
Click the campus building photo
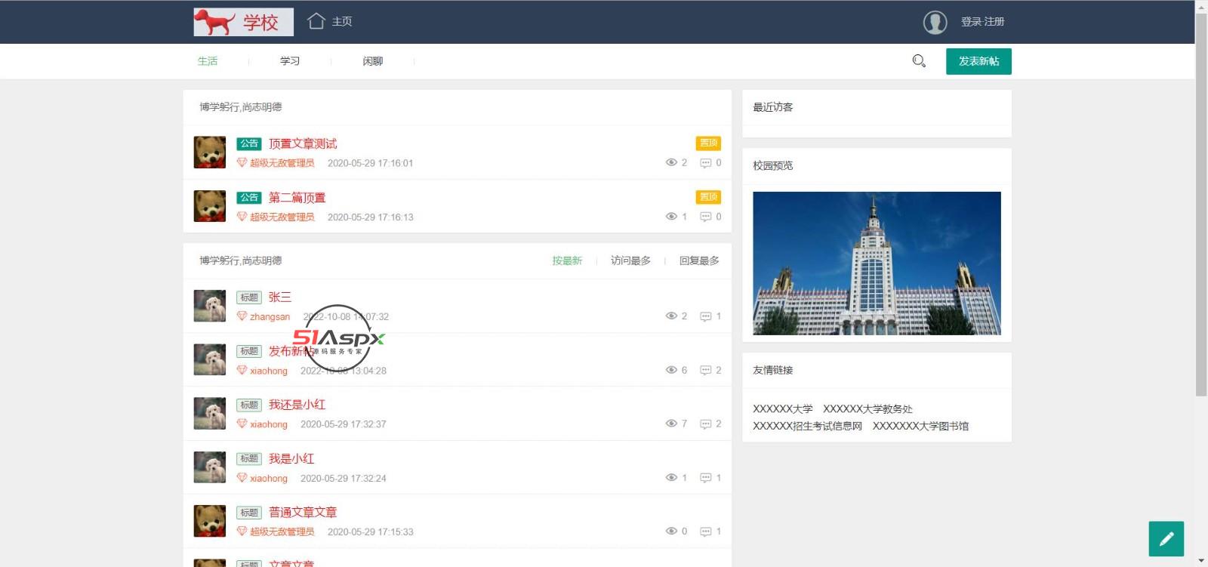point(877,263)
